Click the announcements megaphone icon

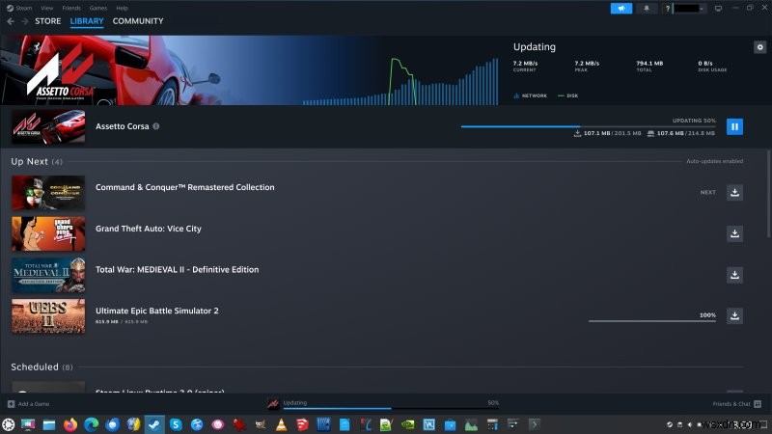pyautogui.click(x=621, y=9)
